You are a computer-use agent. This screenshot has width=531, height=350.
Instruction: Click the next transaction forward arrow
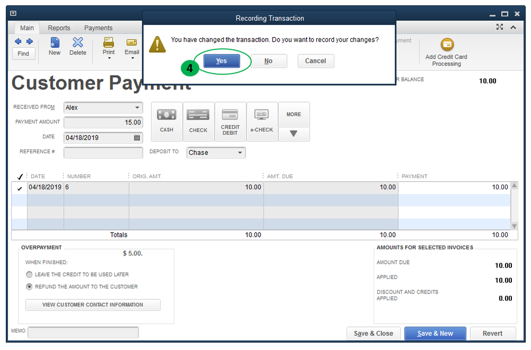[30, 41]
